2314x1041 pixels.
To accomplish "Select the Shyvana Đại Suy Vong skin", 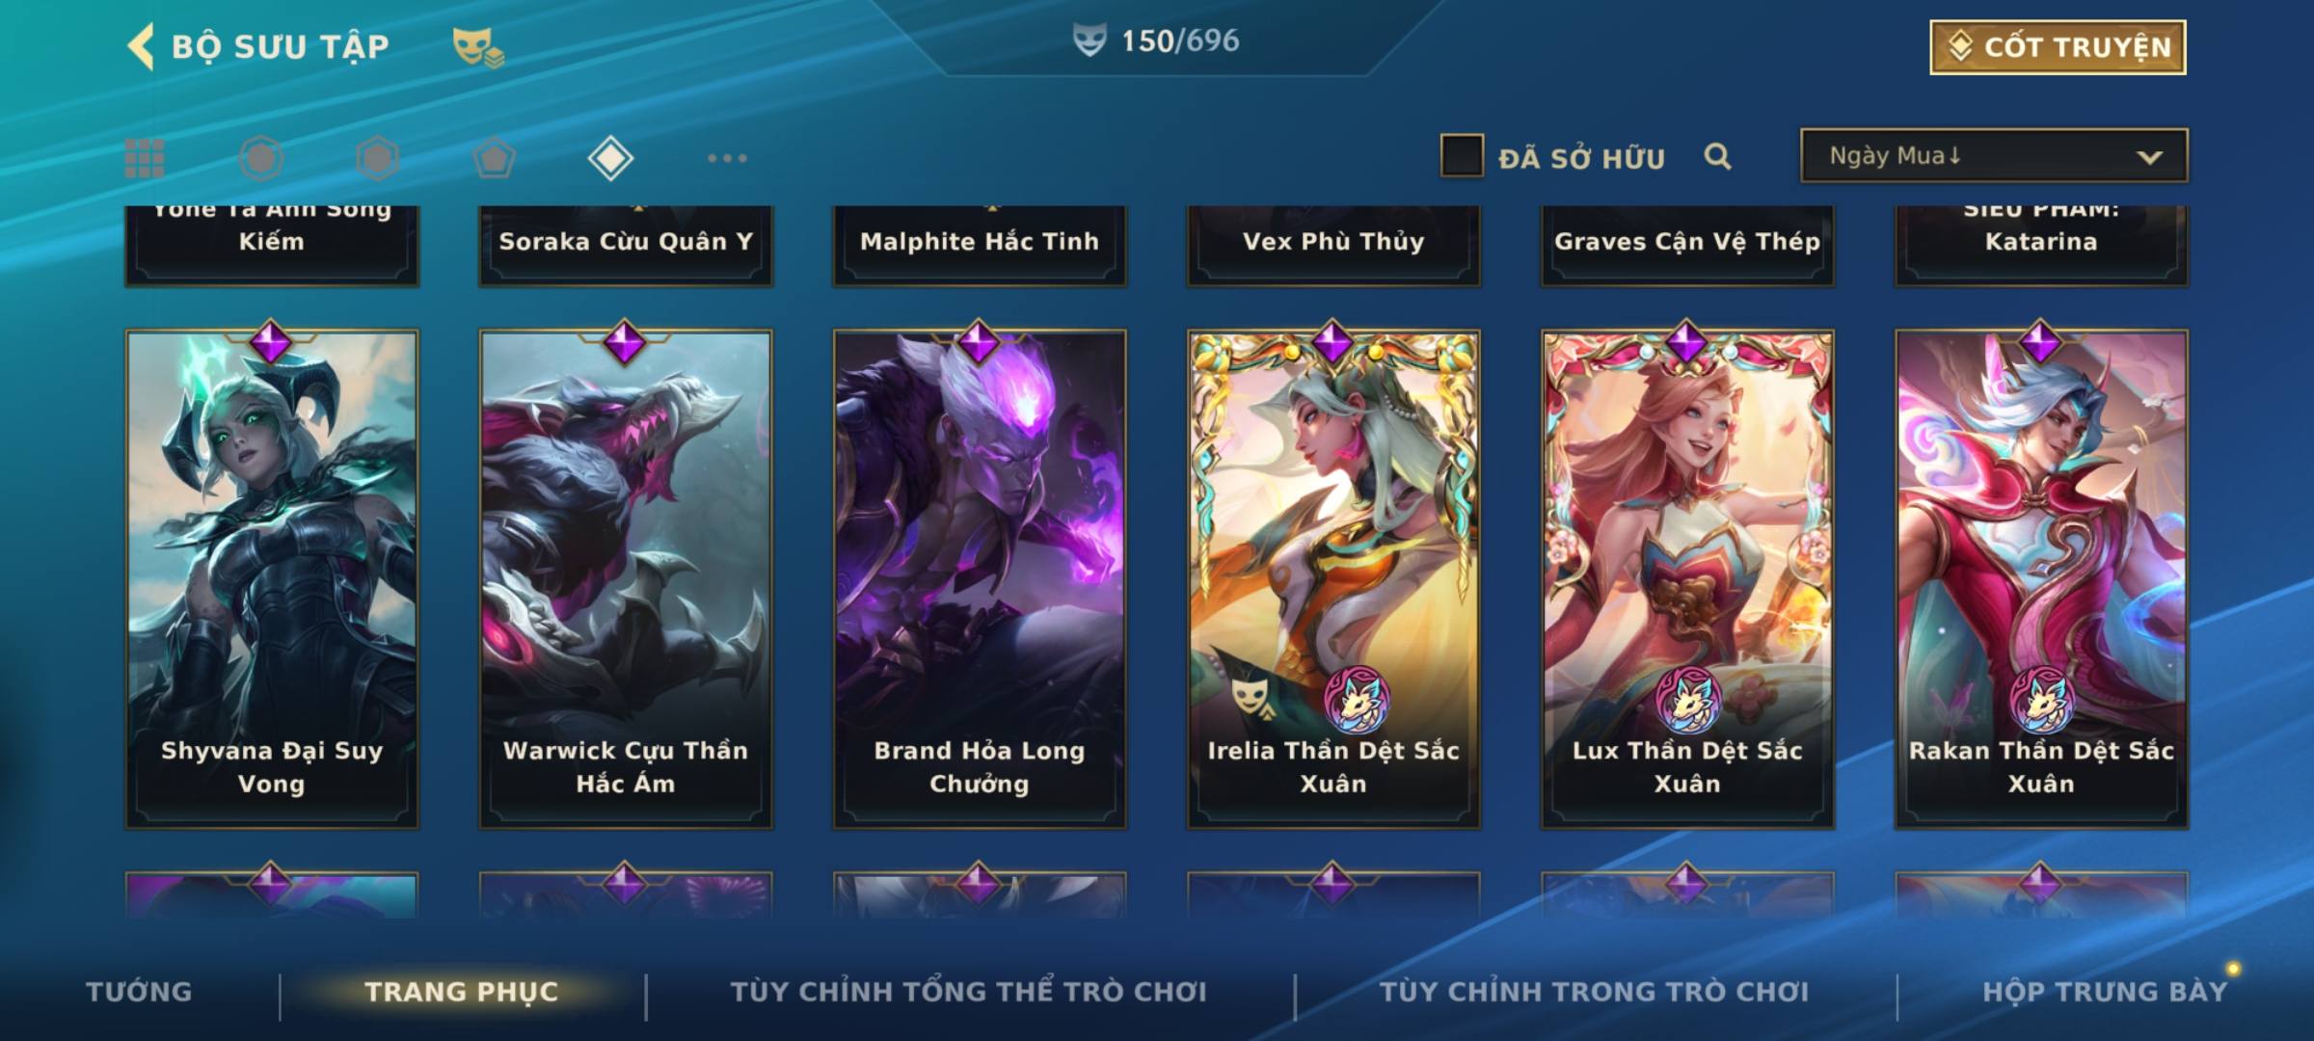I will coord(272,578).
